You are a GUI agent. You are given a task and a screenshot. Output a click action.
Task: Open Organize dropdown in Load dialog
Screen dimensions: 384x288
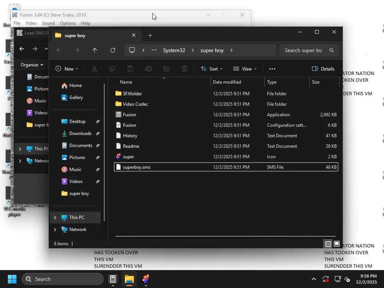(x=32, y=65)
